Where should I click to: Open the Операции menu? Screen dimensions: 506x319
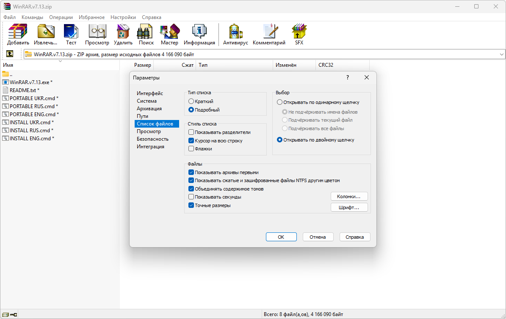point(61,17)
